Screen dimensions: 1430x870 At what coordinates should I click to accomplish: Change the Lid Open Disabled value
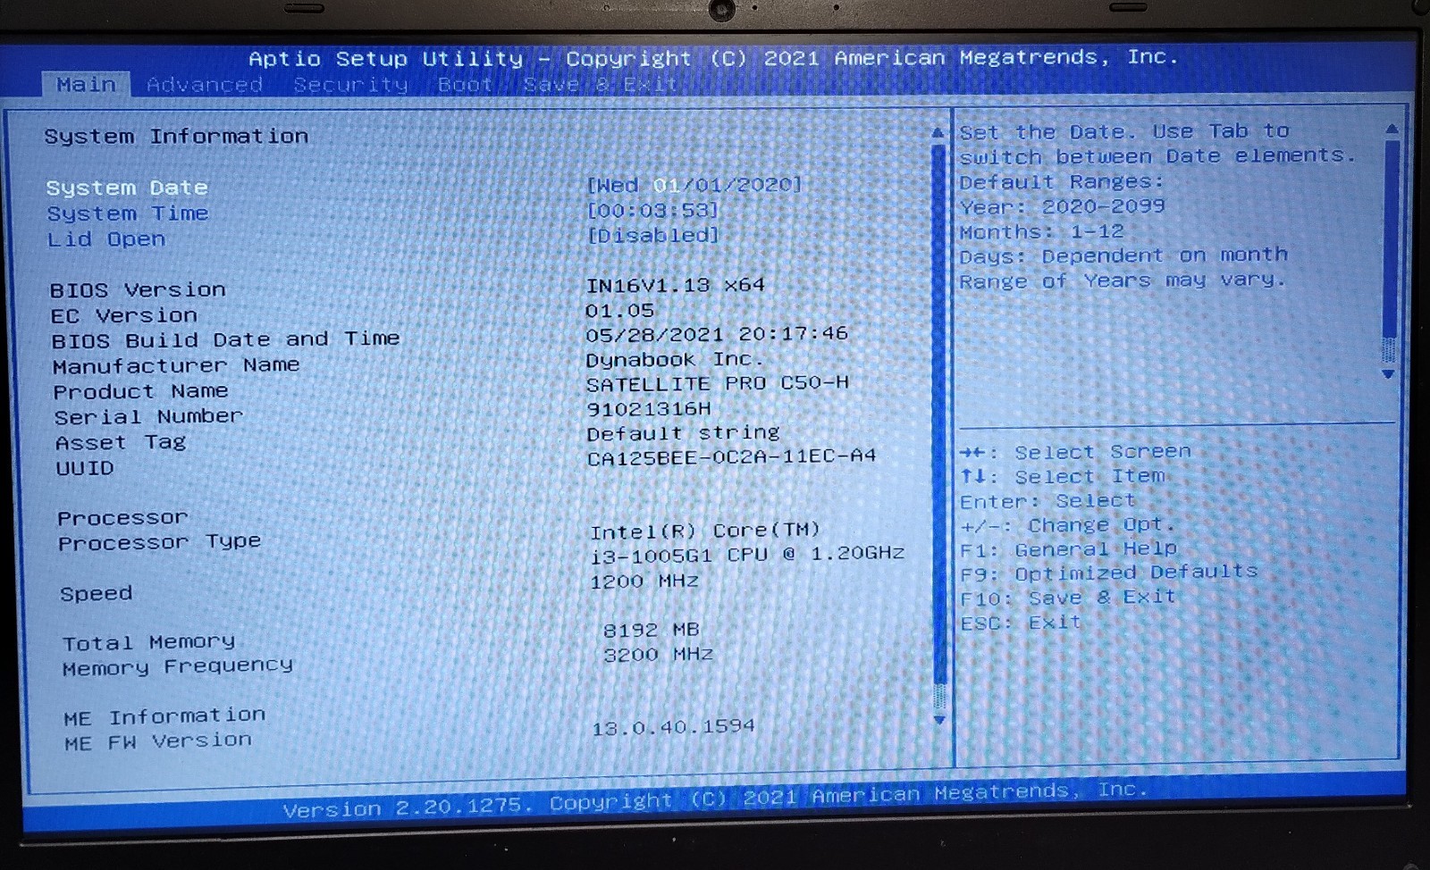click(652, 235)
